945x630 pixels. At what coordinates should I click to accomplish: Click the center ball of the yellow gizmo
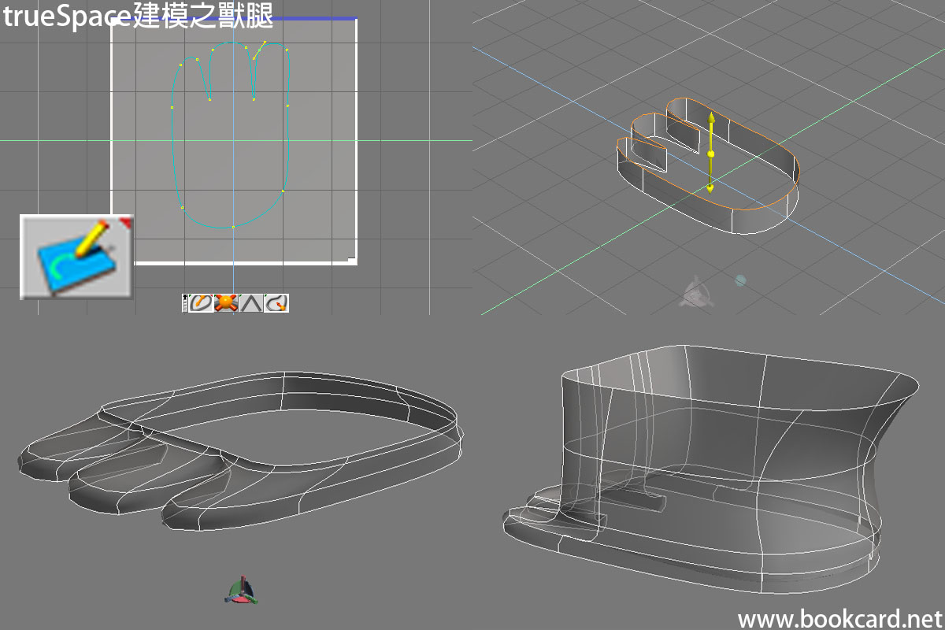pos(711,154)
